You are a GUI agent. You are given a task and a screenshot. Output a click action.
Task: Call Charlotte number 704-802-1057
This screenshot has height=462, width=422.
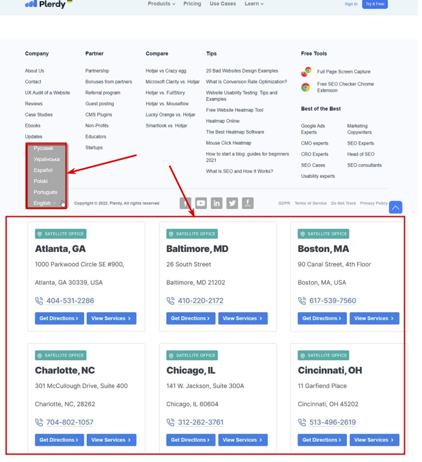[x=70, y=422]
